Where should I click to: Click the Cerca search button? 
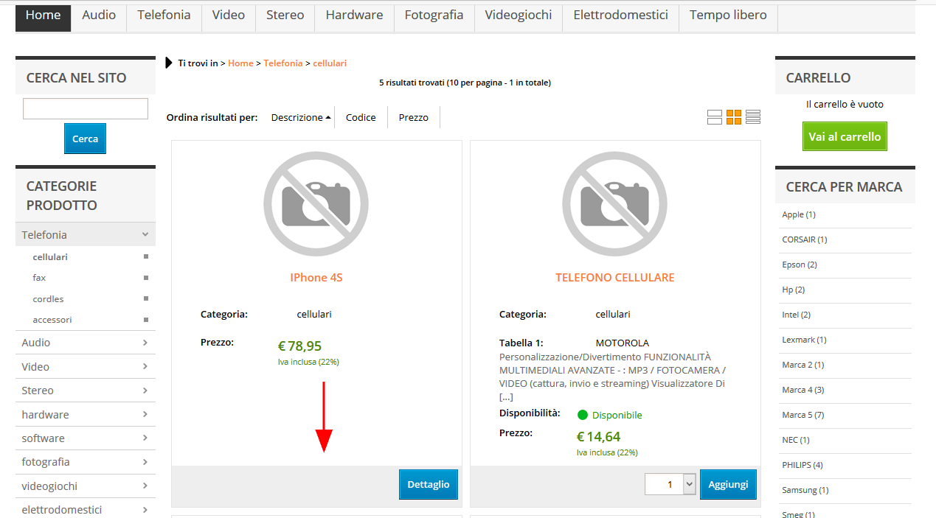click(x=85, y=139)
